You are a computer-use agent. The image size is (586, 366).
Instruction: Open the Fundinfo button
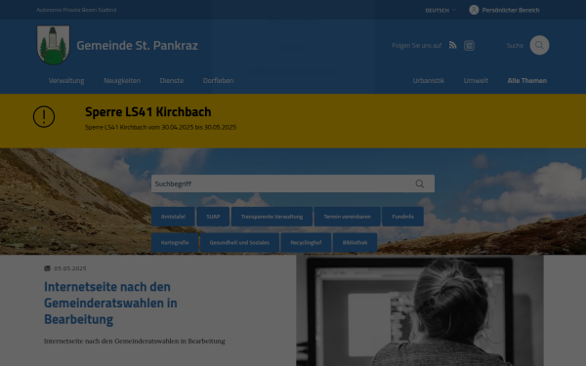click(x=402, y=217)
